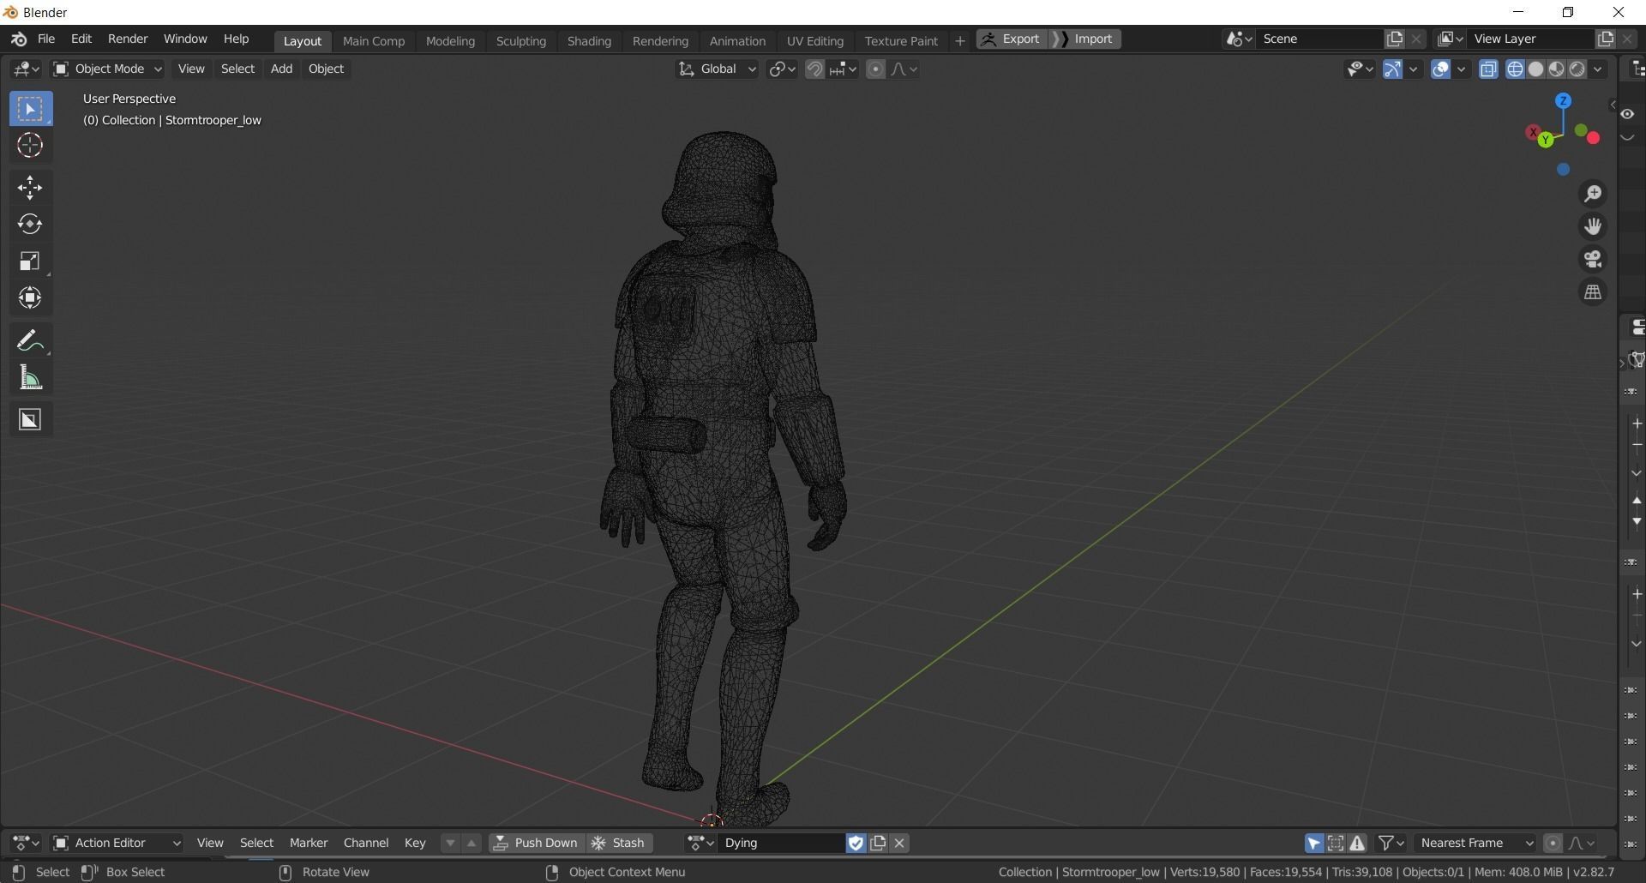Create new action copy icon beside Dying
The image size is (1646, 883).
point(878,844)
